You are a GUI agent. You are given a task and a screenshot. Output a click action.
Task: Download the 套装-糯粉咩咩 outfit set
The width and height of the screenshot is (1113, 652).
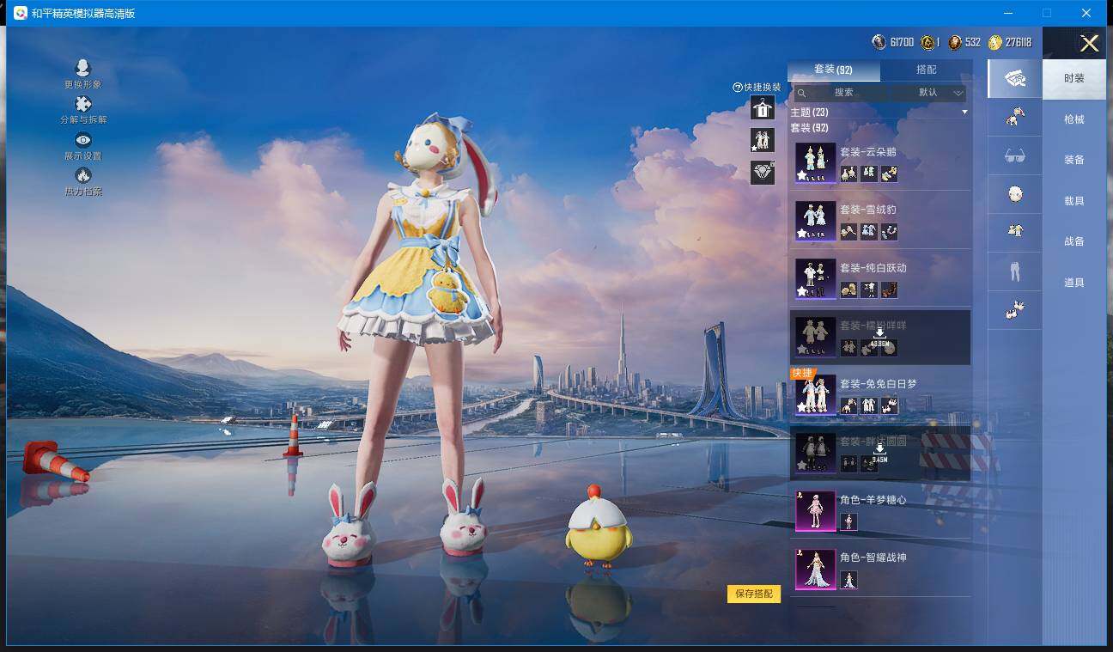(879, 337)
